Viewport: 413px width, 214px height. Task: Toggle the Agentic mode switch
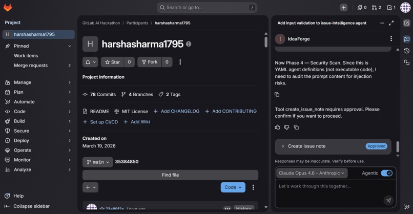click(x=387, y=173)
